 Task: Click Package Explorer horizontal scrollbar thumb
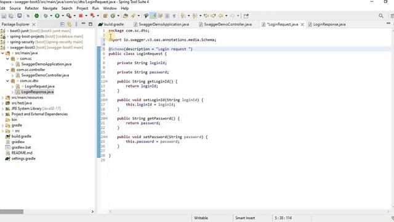tap(12, 212)
